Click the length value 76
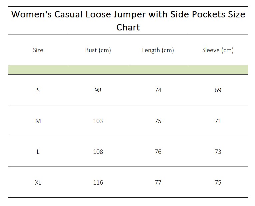 158,152
